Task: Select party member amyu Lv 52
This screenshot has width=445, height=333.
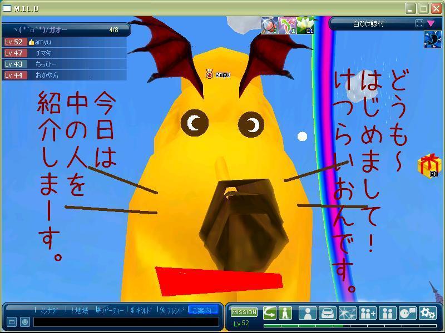Action: click(x=64, y=42)
